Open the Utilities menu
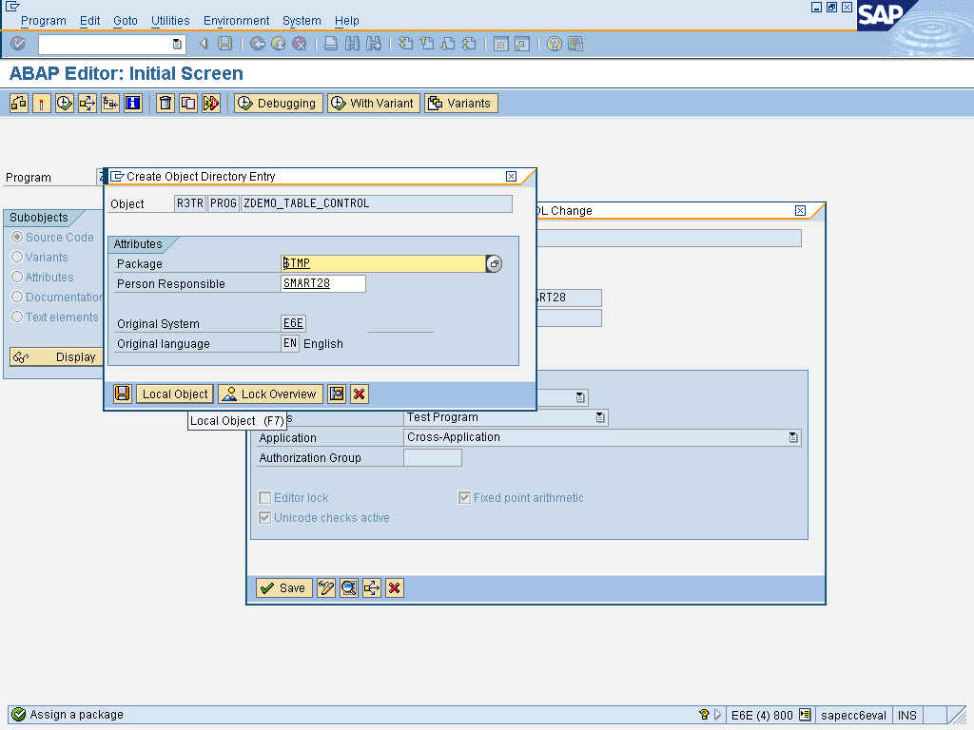The width and height of the screenshot is (974, 730). click(170, 21)
